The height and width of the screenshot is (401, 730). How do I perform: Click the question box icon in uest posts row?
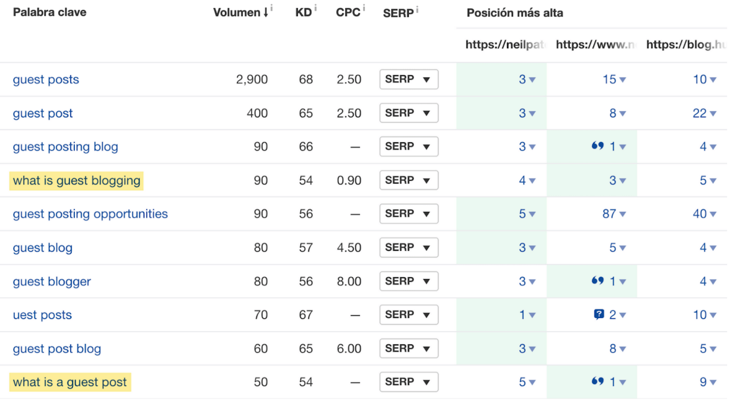point(599,314)
